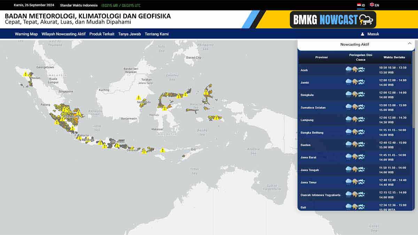Image resolution: width=418 pixels, height=235 pixels.
Task: Select the Jambi province name
Action: (x=305, y=83)
